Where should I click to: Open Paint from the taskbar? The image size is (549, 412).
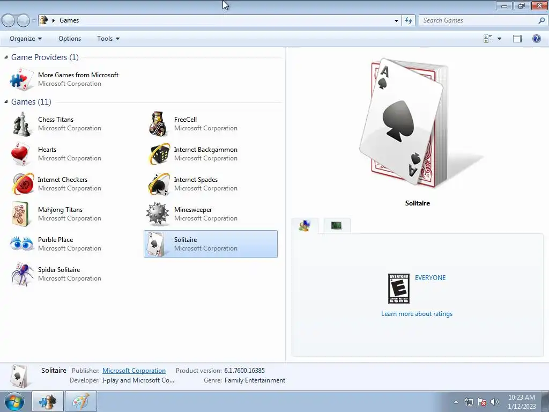pyautogui.click(x=81, y=401)
